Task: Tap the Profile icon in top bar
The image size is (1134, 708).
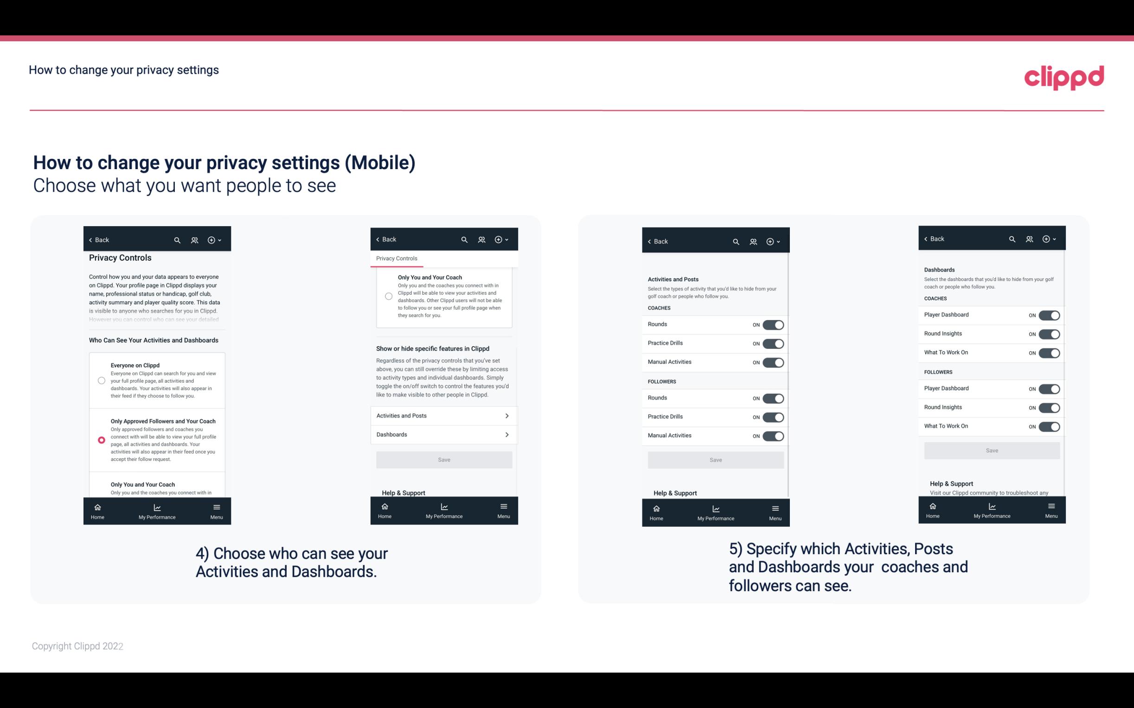Action: point(193,240)
